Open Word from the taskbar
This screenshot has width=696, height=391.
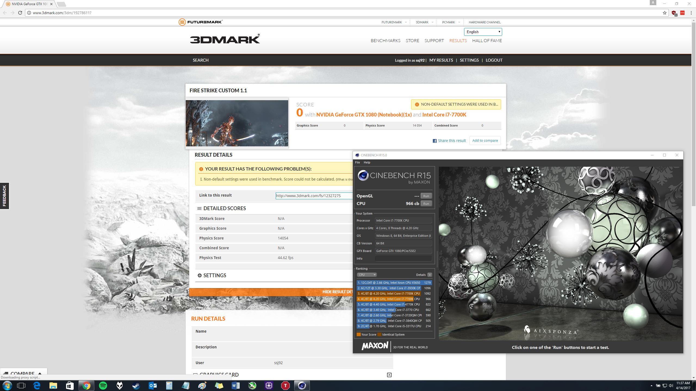(x=236, y=386)
